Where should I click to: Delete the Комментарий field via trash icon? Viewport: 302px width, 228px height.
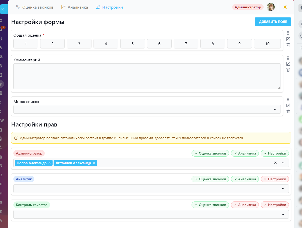[288, 70]
